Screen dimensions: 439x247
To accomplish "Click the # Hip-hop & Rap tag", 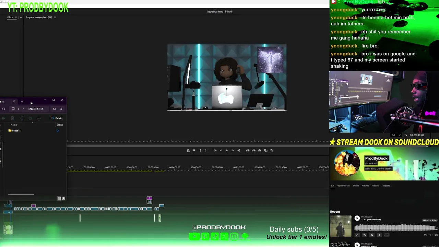I will 430,220.
